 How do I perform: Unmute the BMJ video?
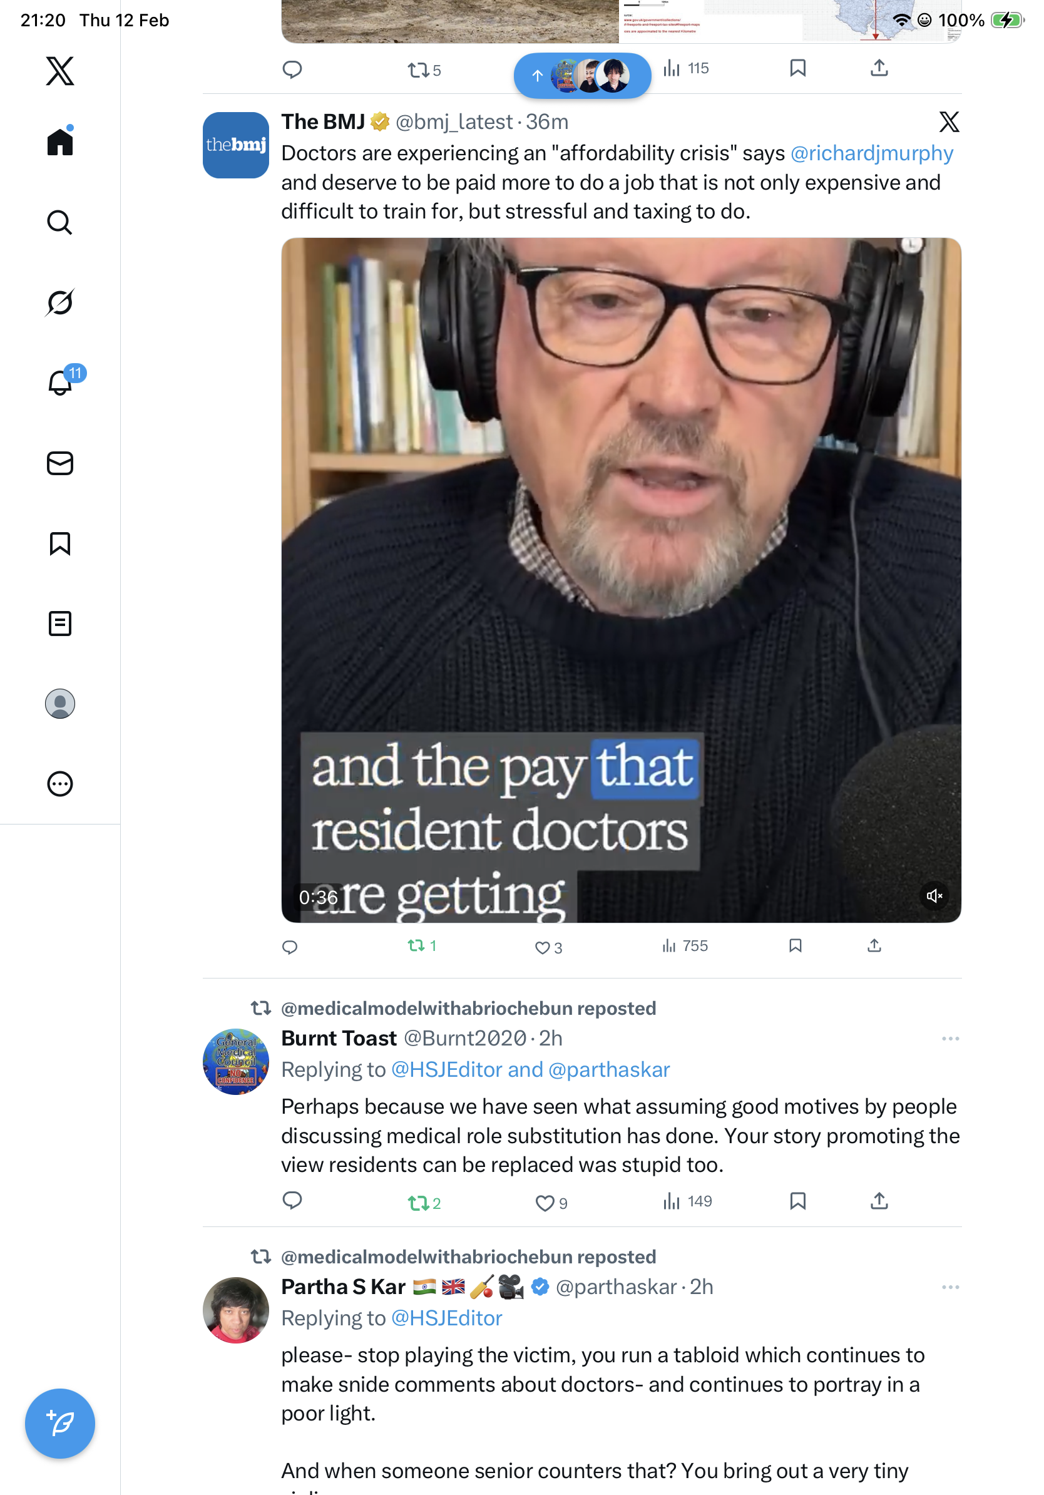point(934,896)
